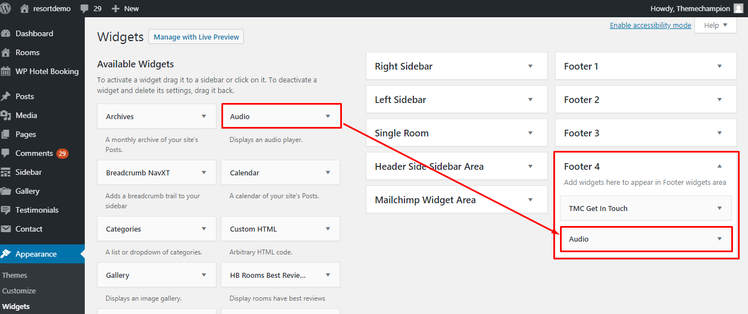The width and height of the screenshot is (748, 314).
Task: Click the WordPress logo icon
Action: [6, 8]
